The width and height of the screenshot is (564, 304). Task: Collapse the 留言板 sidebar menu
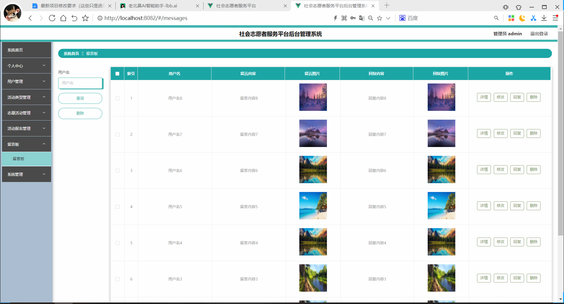[26, 144]
